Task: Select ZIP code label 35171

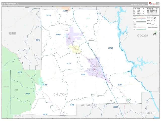Action: tap(69, 64)
